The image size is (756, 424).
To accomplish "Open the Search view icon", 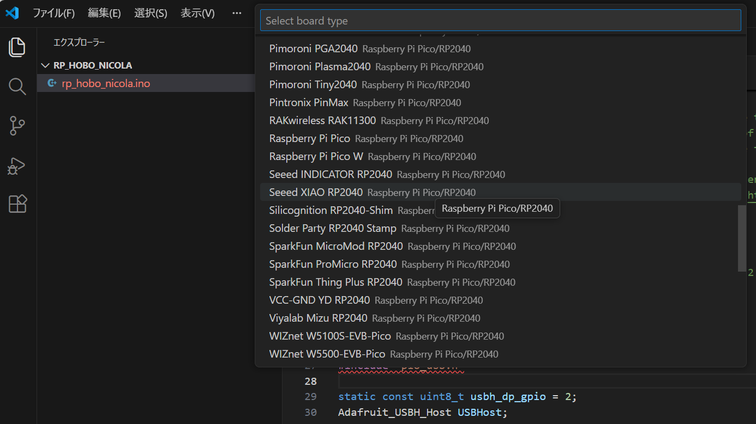I will pyautogui.click(x=17, y=87).
